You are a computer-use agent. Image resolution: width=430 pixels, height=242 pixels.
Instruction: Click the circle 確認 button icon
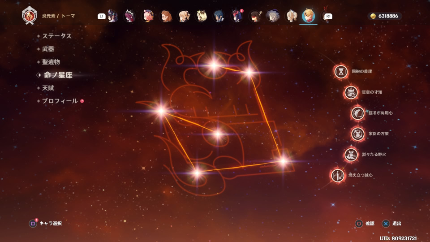(359, 224)
